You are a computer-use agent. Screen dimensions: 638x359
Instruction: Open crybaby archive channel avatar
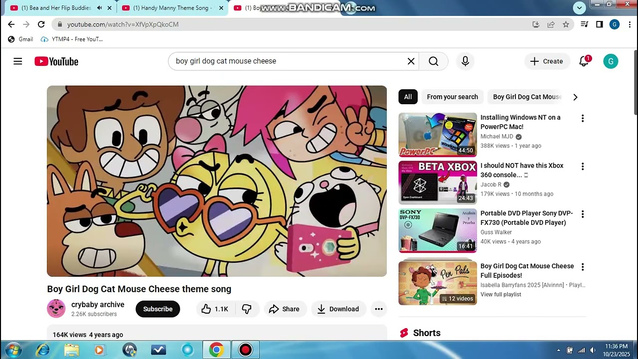tap(56, 309)
